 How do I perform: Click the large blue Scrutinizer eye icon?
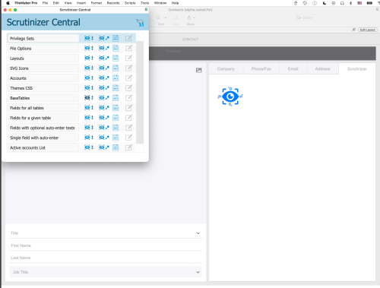tap(230, 97)
